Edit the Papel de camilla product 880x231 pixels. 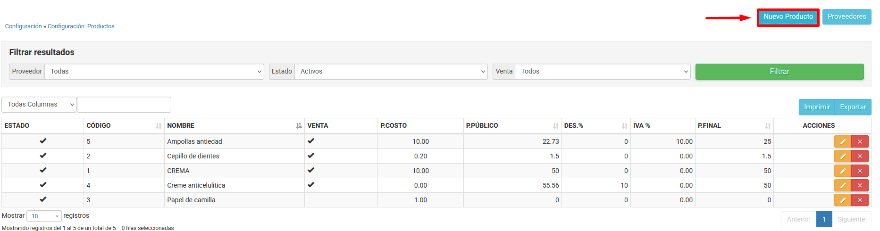pyautogui.click(x=842, y=200)
